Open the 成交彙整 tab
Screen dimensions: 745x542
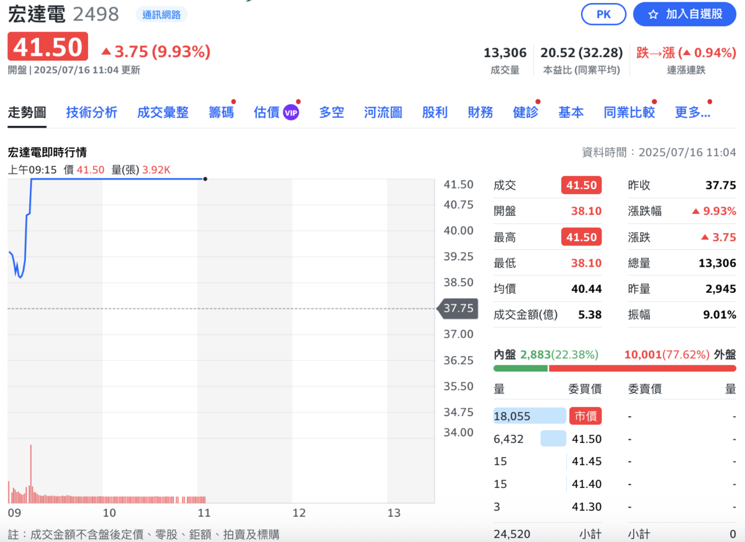coord(163,112)
